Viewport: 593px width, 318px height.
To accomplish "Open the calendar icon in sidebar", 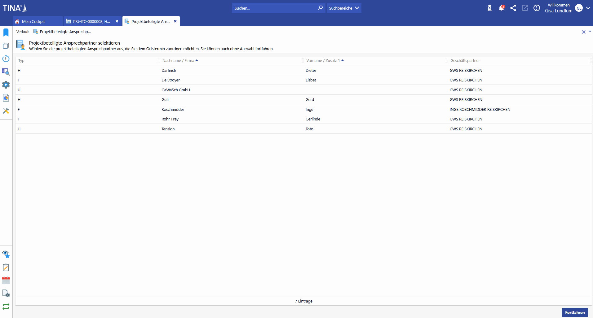I will point(6,281).
